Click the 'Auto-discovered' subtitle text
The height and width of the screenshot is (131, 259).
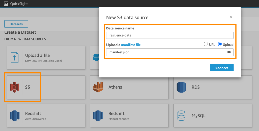(x=35, y=119)
